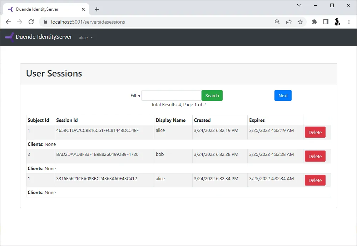Viewport: 357px width, 246px height.
Task: Delete alice's first user session
Action: click(315, 132)
